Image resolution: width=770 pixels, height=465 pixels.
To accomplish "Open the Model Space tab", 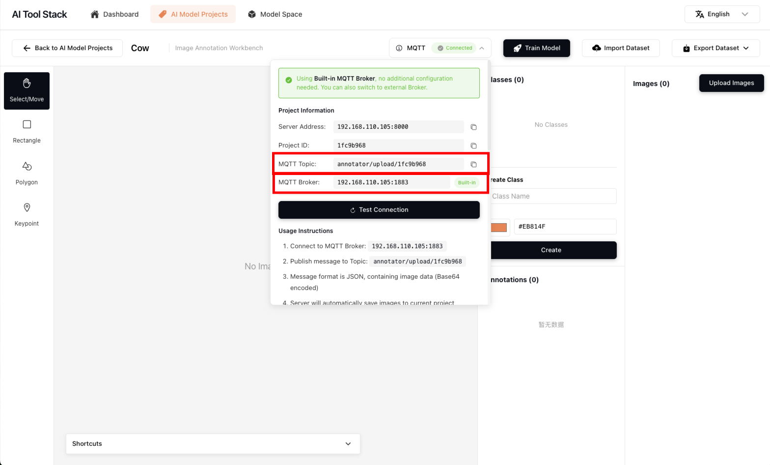I will (x=275, y=14).
